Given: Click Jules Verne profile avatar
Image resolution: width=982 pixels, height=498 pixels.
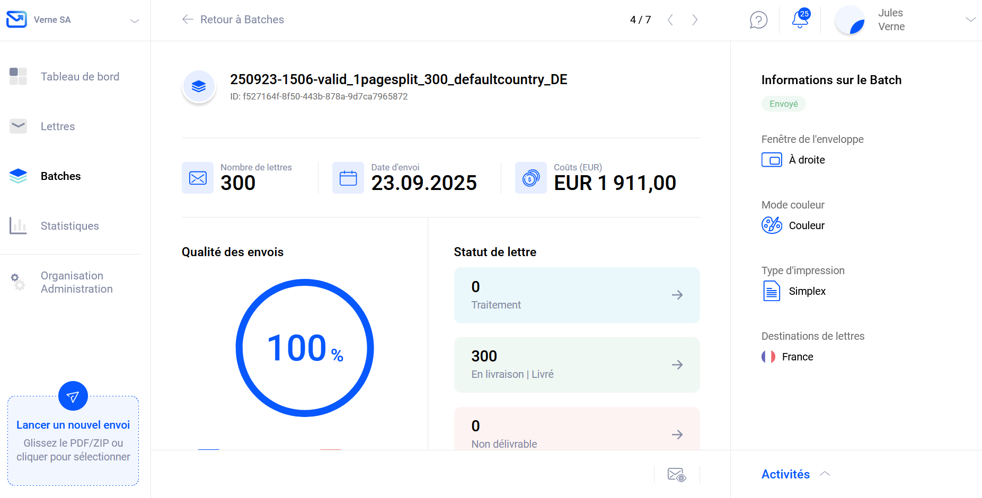Looking at the screenshot, I should (850, 20).
